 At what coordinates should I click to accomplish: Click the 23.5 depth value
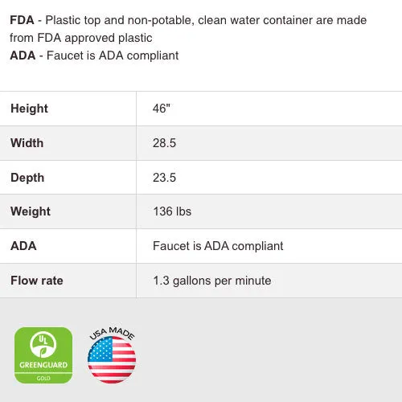(x=164, y=178)
